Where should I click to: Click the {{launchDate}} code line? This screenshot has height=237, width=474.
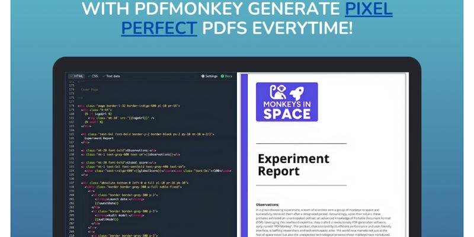107,203
